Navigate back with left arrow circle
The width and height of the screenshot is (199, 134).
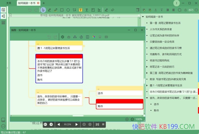tap(45, 124)
